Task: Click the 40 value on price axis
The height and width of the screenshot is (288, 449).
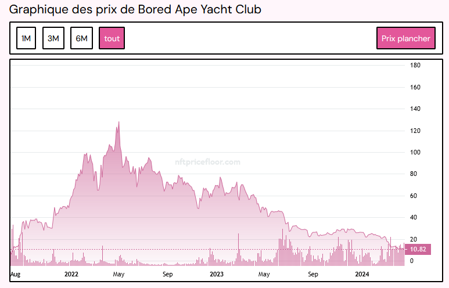Action: pos(414,217)
